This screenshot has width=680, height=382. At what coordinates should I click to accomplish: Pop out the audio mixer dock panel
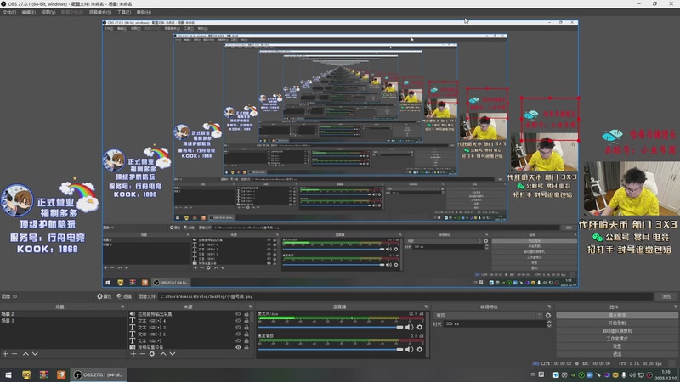[x=427, y=306]
